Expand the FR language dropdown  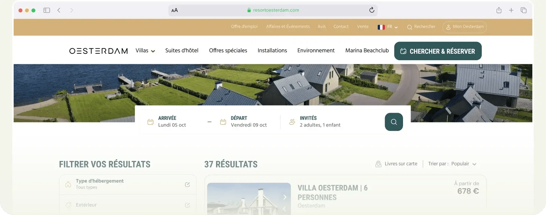(388, 27)
